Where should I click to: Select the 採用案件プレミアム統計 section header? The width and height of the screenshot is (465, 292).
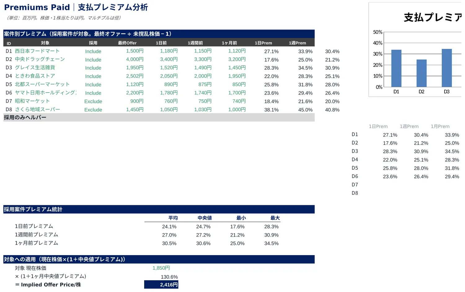point(159,209)
